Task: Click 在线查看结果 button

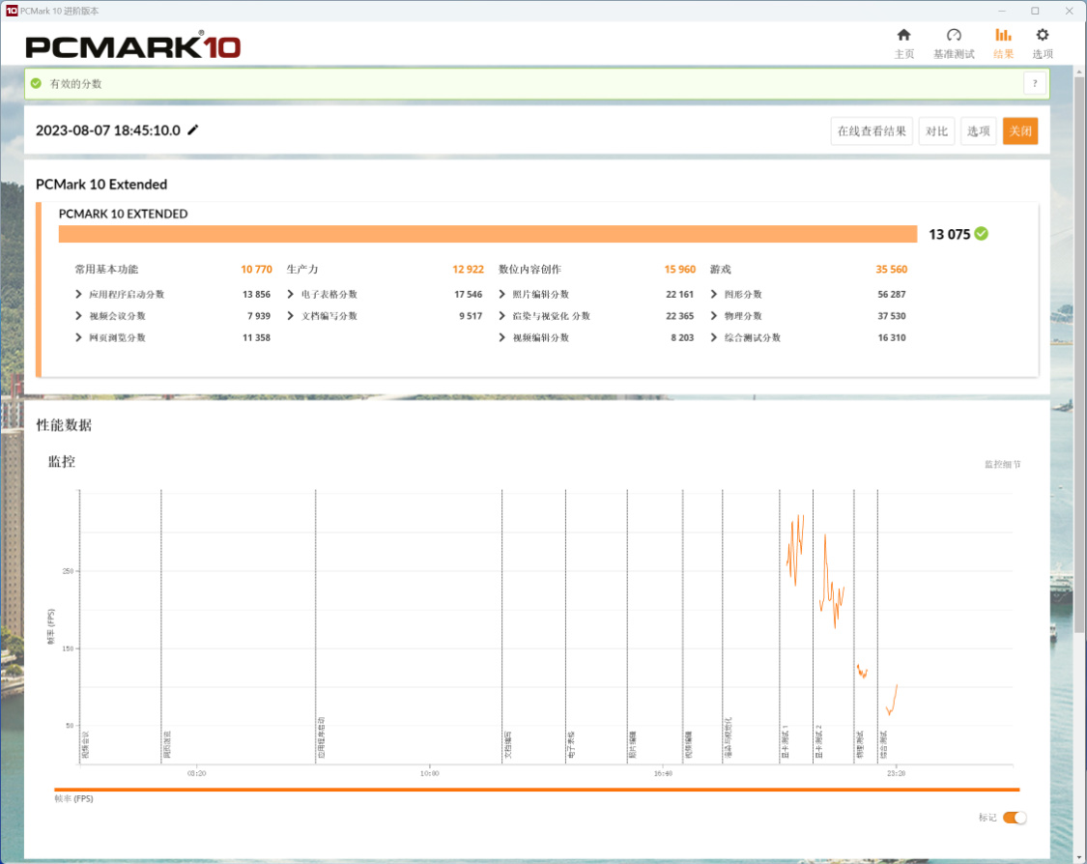Action: click(x=872, y=131)
